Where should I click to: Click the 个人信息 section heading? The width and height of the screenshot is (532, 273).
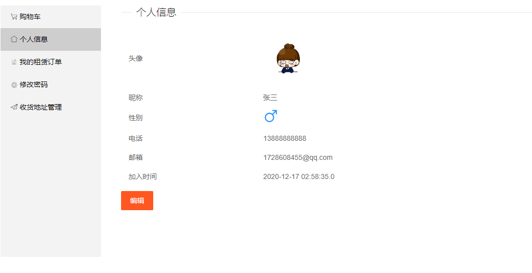pos(156,12)
